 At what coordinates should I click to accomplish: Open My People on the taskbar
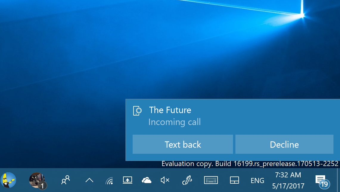coord(66,180)
